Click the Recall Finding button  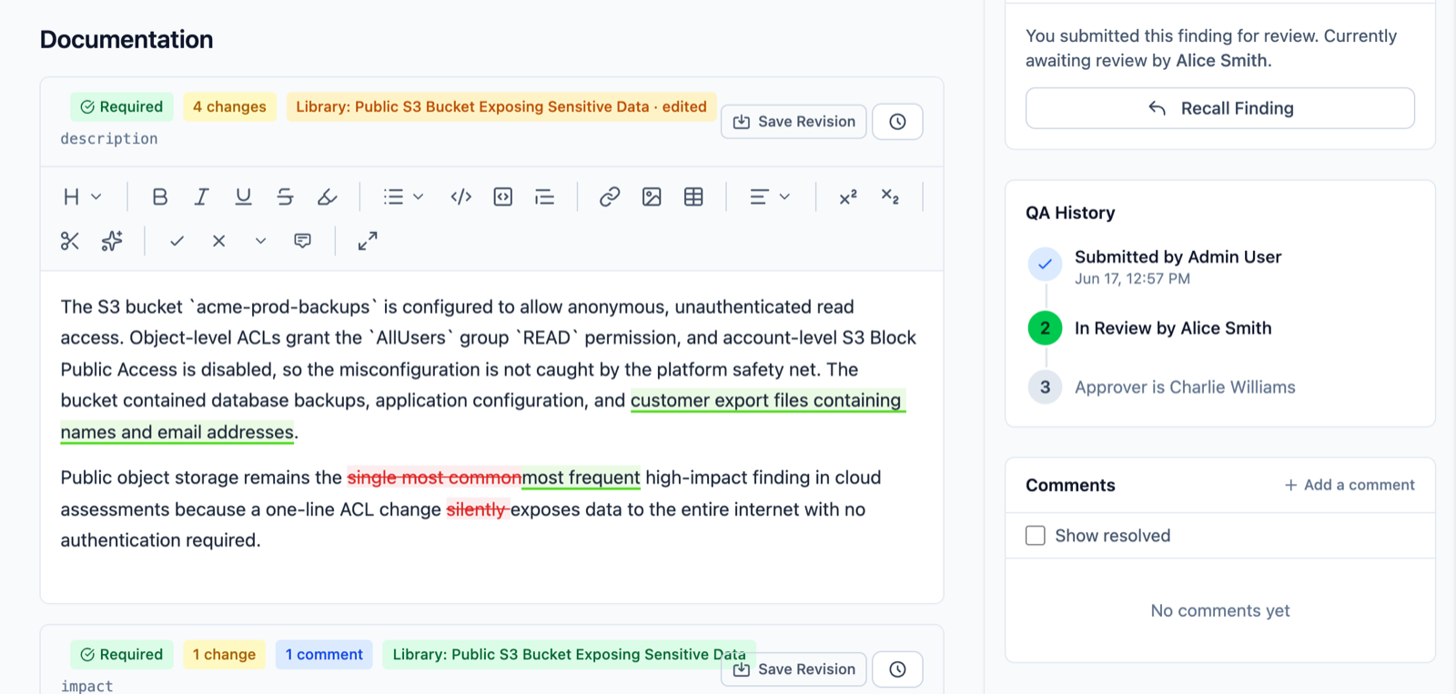(x=1220, y=108)
